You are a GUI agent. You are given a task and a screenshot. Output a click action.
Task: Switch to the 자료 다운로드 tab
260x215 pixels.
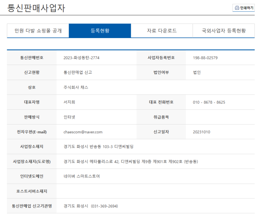[x=162, y=31]
